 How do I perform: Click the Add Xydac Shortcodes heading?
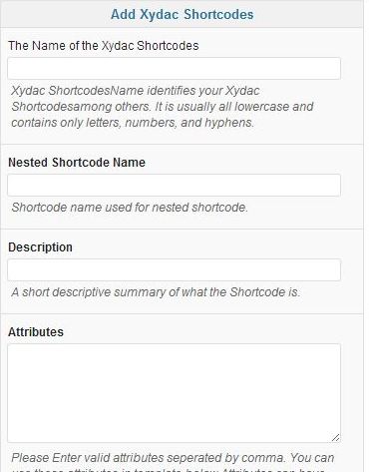click(182, 14)
